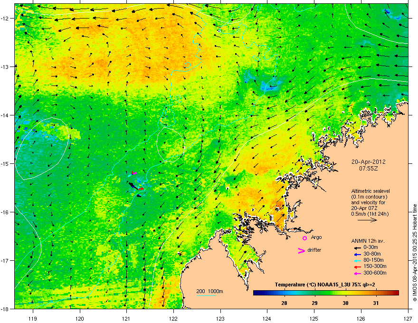
Task: Click the magenta 300-600m legend arrow
Action: tap(357, 274)
